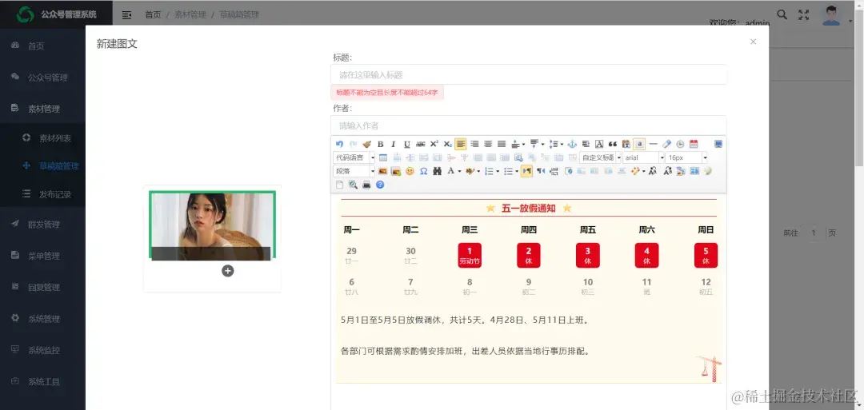Open 回复管理 sidebar entry

click(42, 287)
